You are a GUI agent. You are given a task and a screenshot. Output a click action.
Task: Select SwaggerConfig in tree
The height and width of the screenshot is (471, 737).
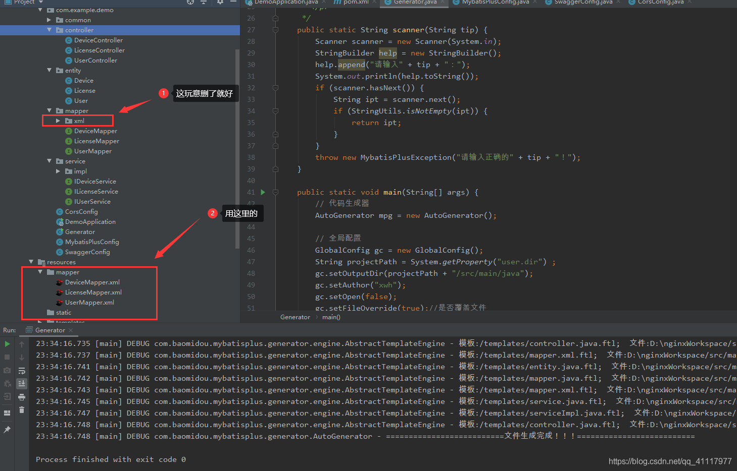point(87,252)
